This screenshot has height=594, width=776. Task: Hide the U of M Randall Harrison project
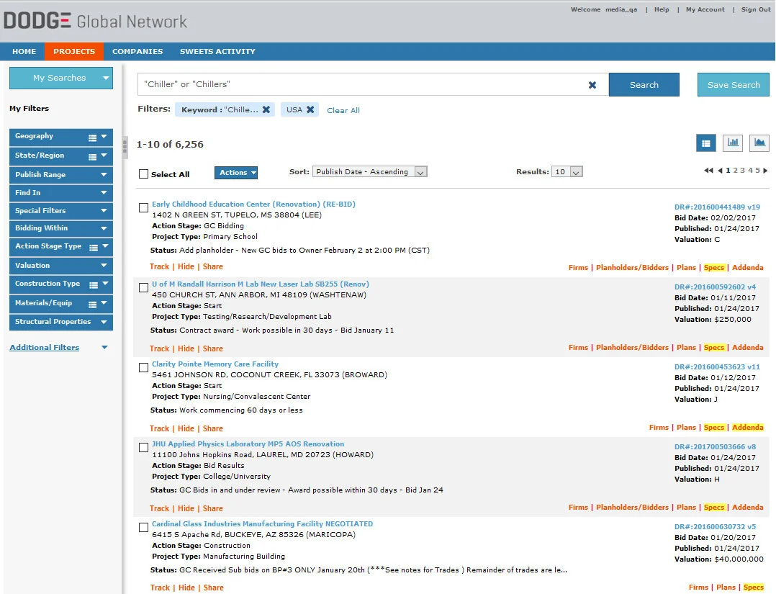coord(186,349)
